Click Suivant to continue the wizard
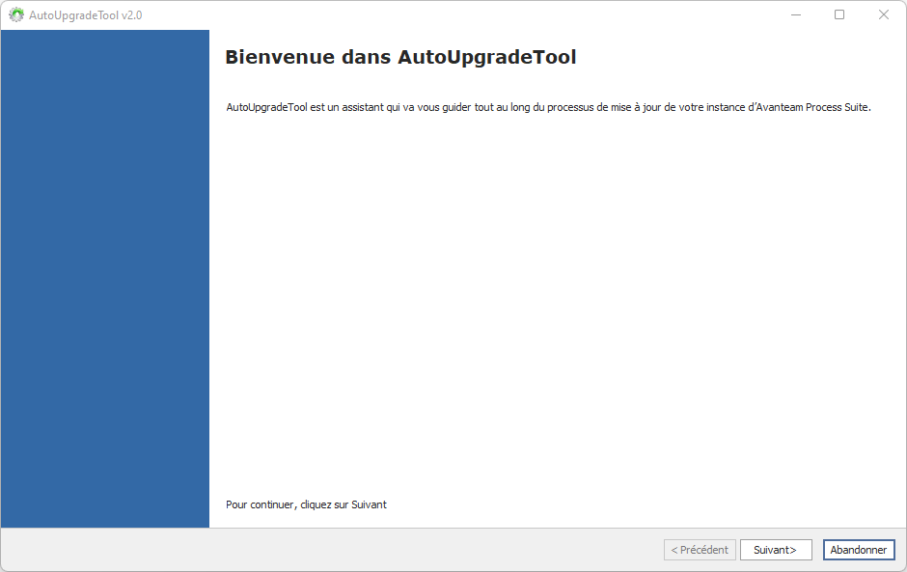The image size is (907, 572). click(x=775, y=550)
